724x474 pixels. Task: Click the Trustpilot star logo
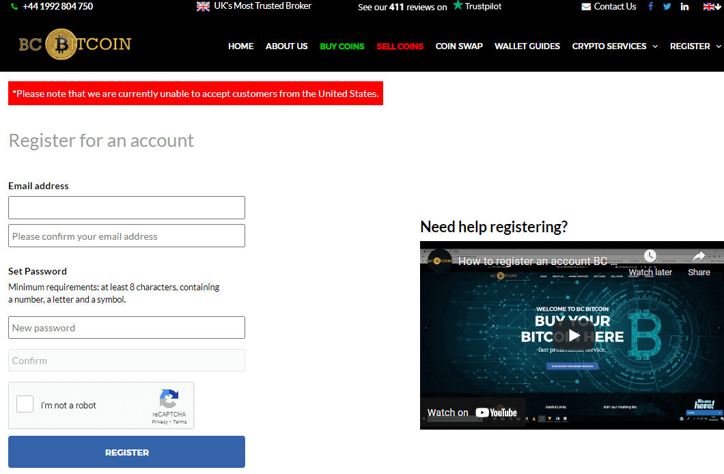pyautogui.click(x=458, y=5)
